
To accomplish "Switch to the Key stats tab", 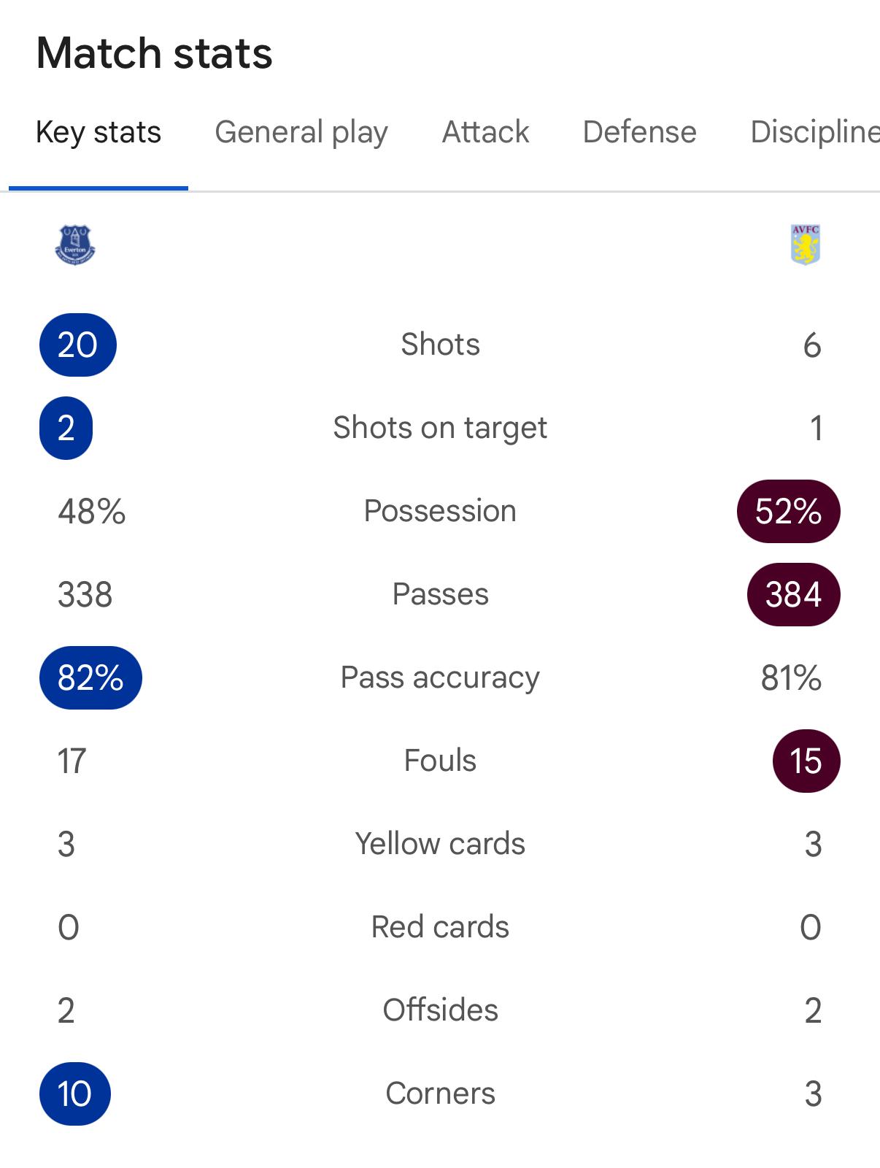I will click(99, 133).
